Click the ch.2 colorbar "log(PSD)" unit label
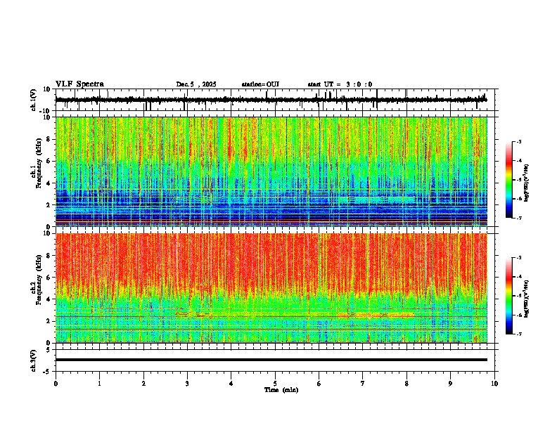The height and width of the screenshot is (430, 557). click(x=526, y=299)
